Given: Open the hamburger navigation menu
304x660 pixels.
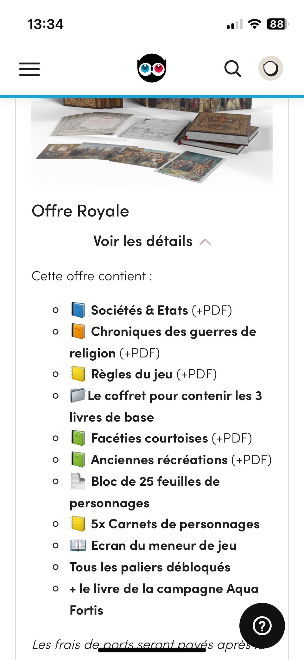Looking at the screenshot, I should tap(29, 69).
